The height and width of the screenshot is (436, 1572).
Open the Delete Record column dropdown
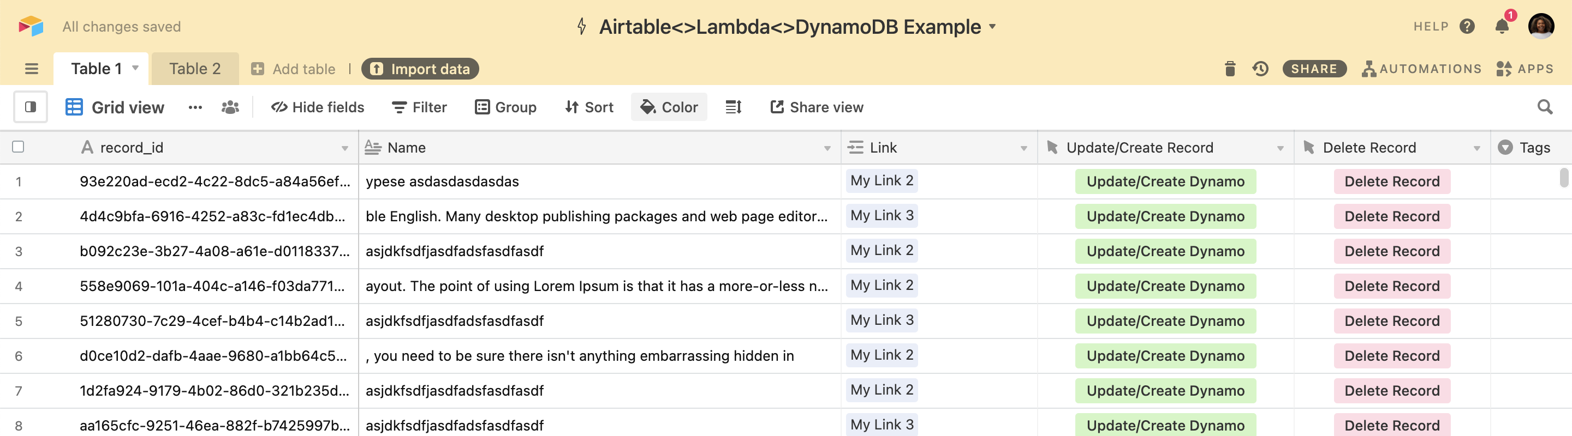tap(1476, 148)
